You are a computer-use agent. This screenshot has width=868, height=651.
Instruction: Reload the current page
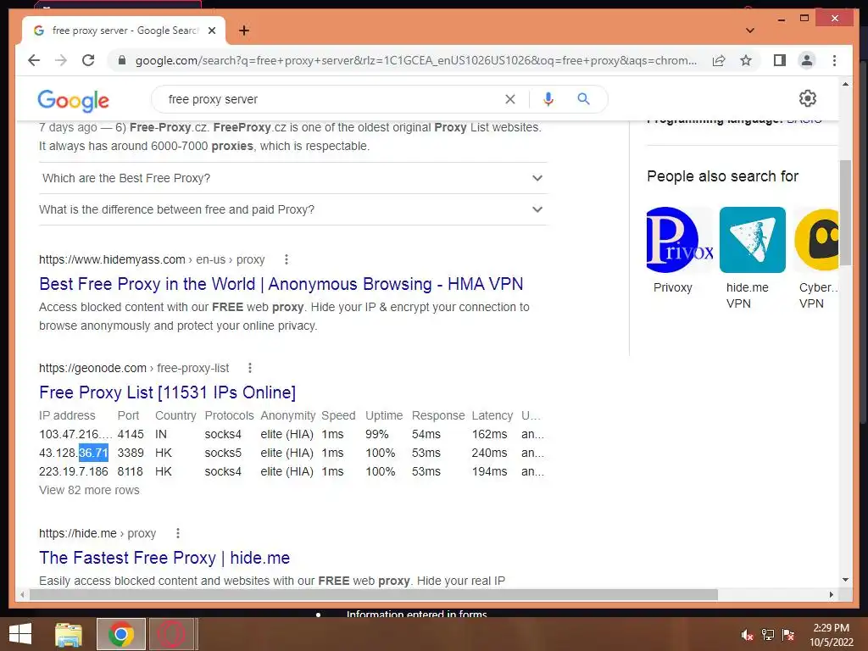coord(88,60)
